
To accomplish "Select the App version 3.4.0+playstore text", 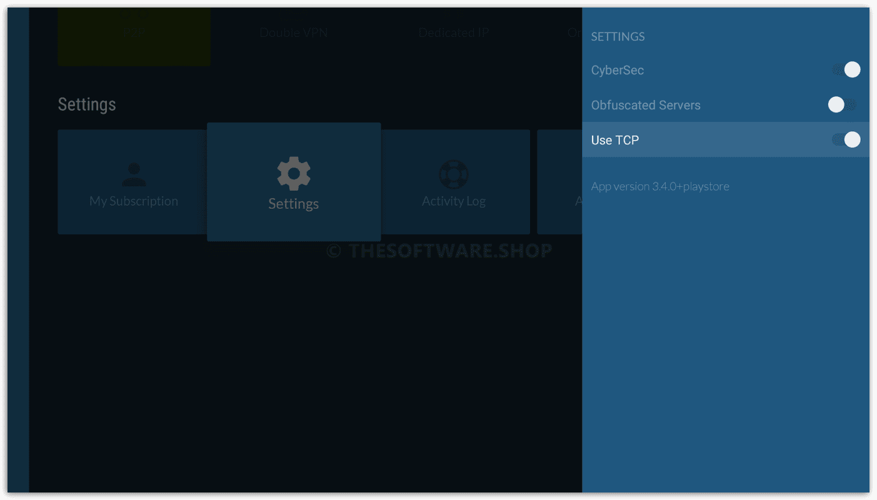I will [660, 186].
